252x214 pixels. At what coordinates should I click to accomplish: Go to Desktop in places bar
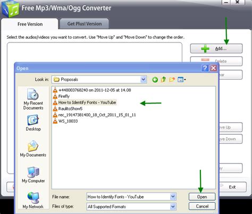(33, 123)
